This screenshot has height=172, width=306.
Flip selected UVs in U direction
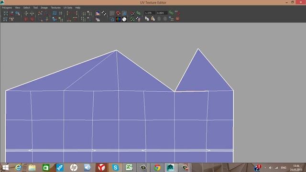pyautogui.click(x=26, y=13)
